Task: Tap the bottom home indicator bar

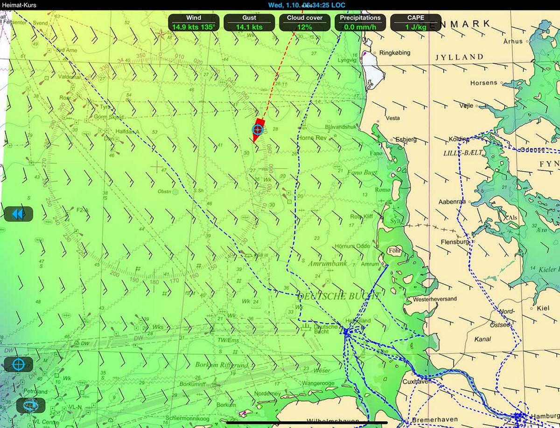Action: coord(307,423)
